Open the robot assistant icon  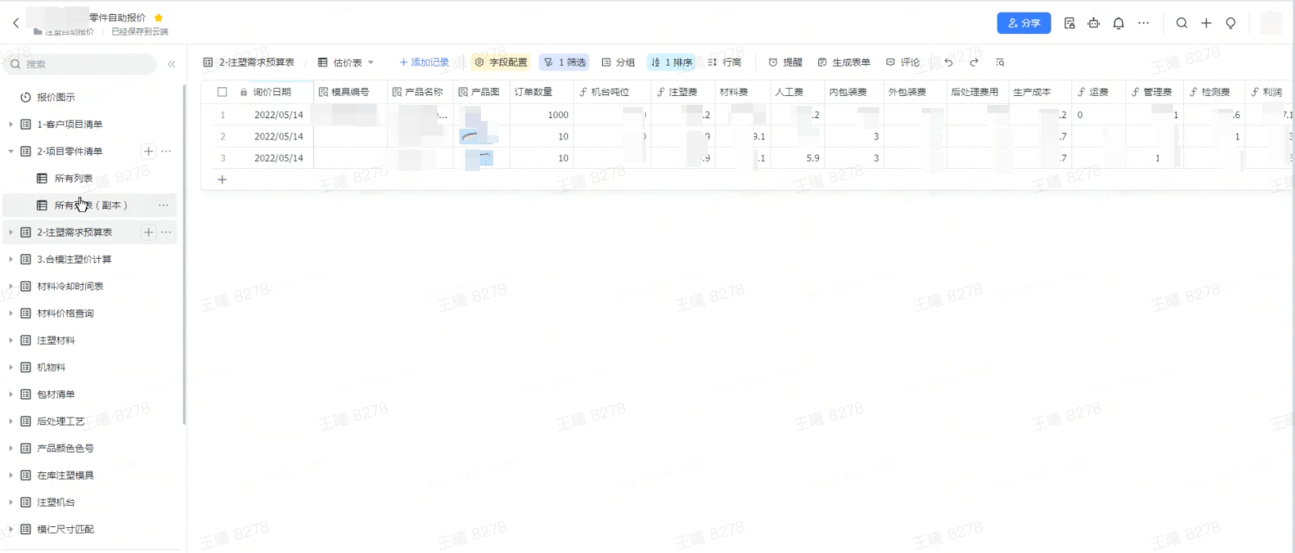[x=1093, y=23]
